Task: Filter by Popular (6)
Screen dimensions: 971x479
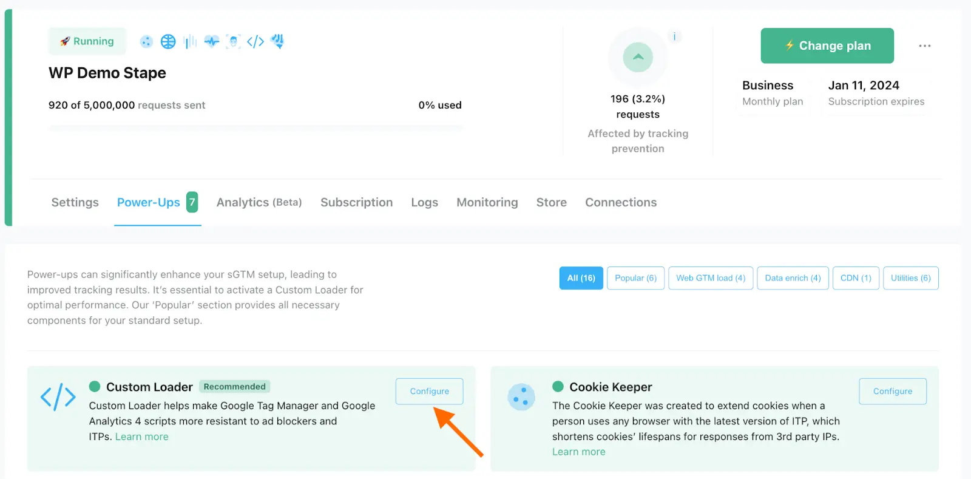Action: pyautogui.click(x=636, y=278)
